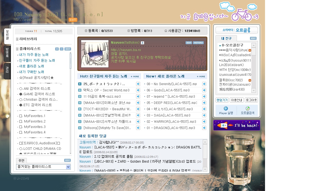This screenshot has height=191, width=309.
Task: Click the 랜덤가기 button
Action: coord(222,100)
